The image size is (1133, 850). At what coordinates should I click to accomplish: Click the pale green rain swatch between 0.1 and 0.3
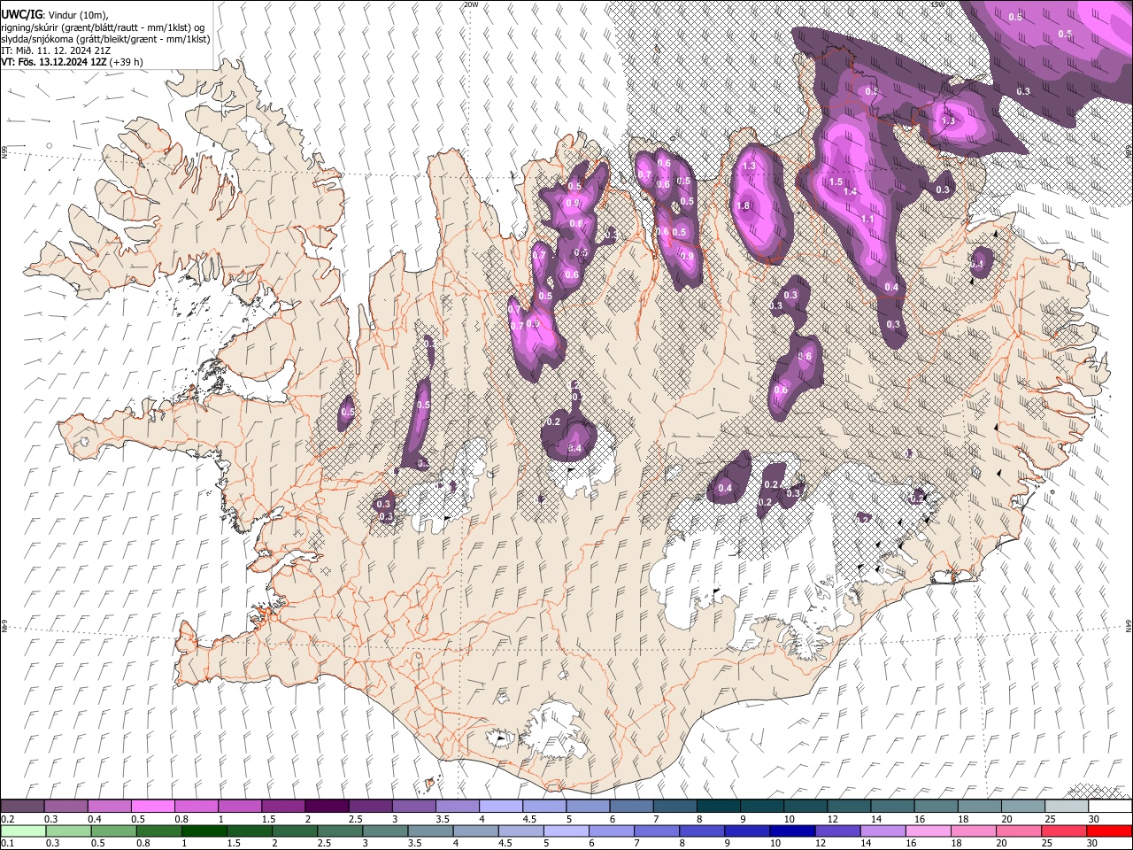[x=23, y=831]
